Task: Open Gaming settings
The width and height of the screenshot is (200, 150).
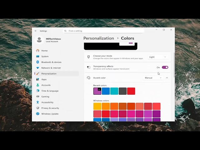Action: (x=57, y=97)
